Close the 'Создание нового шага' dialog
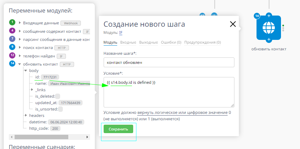Viewport: 300px width, 149px height. [x=233, y=24]
